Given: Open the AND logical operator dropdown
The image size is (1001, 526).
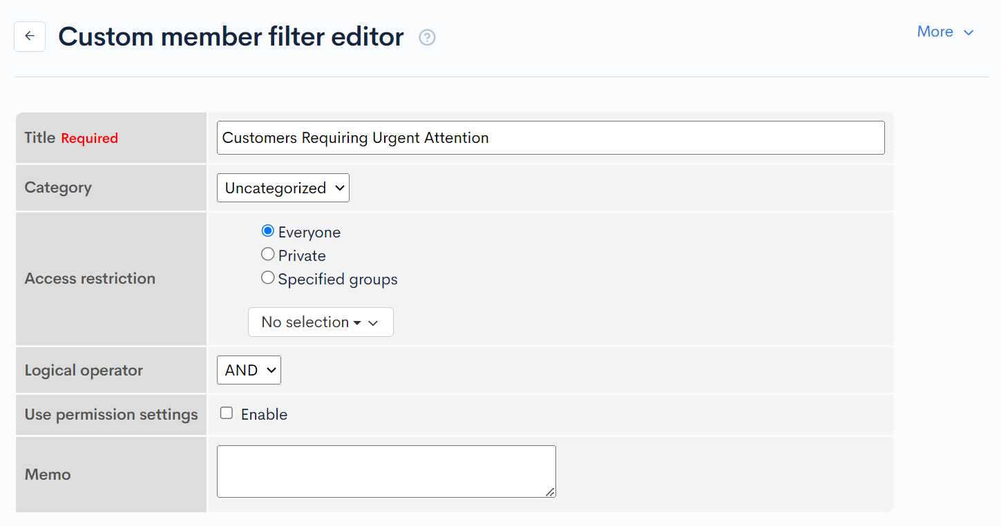Looking at the screenshot, I should 249,370.
